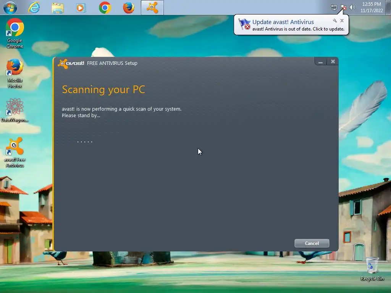Click the Update avast! Antivirus notification title
Screen dimensions: 391x293
(283, 22)
